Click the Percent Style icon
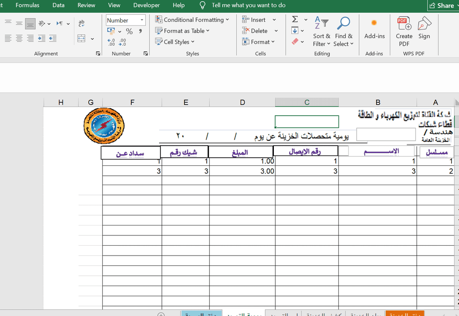Screen dimensions: 459x316 (x=129, y=31)
